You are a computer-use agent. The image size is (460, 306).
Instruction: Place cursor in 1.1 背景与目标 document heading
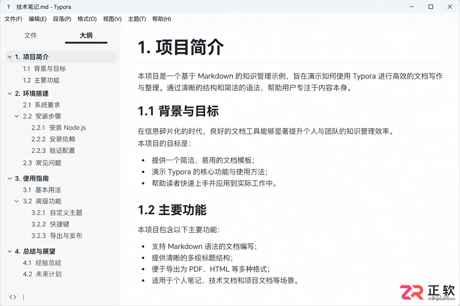click(178, 111)
